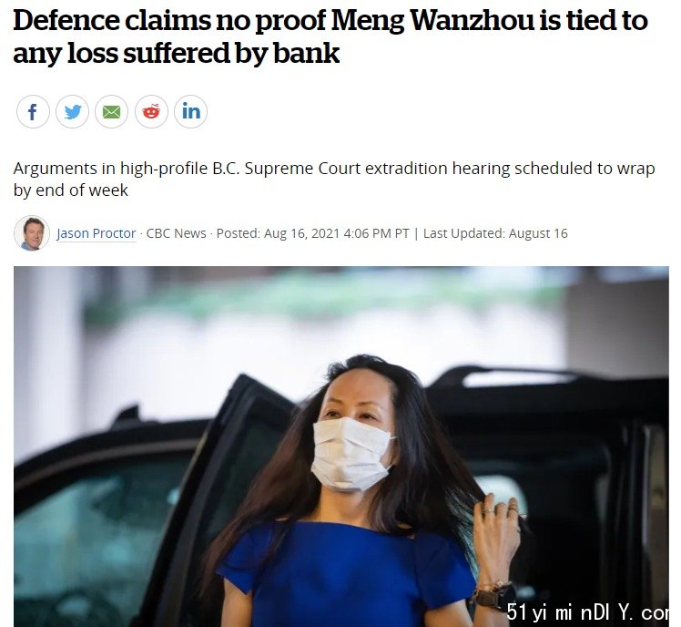Click the main article photo of masked woman

pos(340,447)
